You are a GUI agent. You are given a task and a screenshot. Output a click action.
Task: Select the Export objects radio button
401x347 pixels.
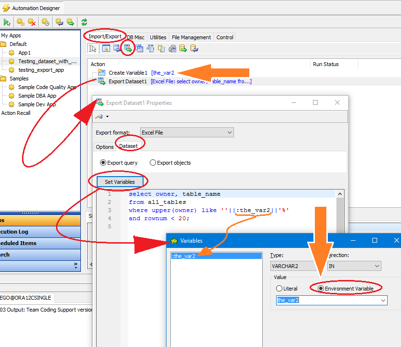pos(153,163)
